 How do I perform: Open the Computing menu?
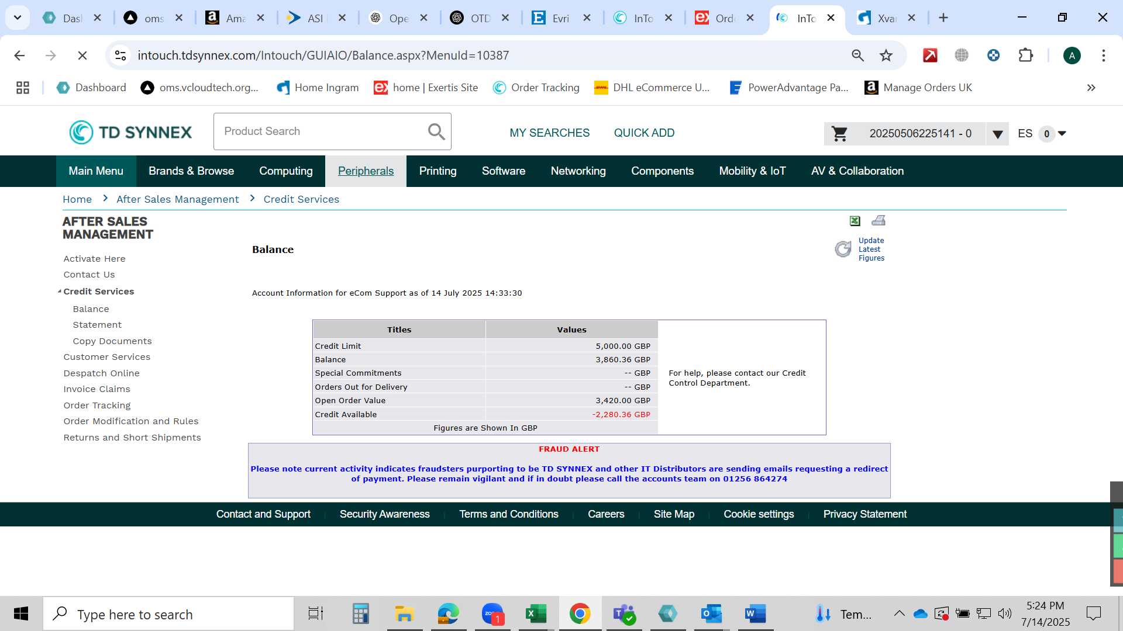pyautogui.click(x=286, y=171)
